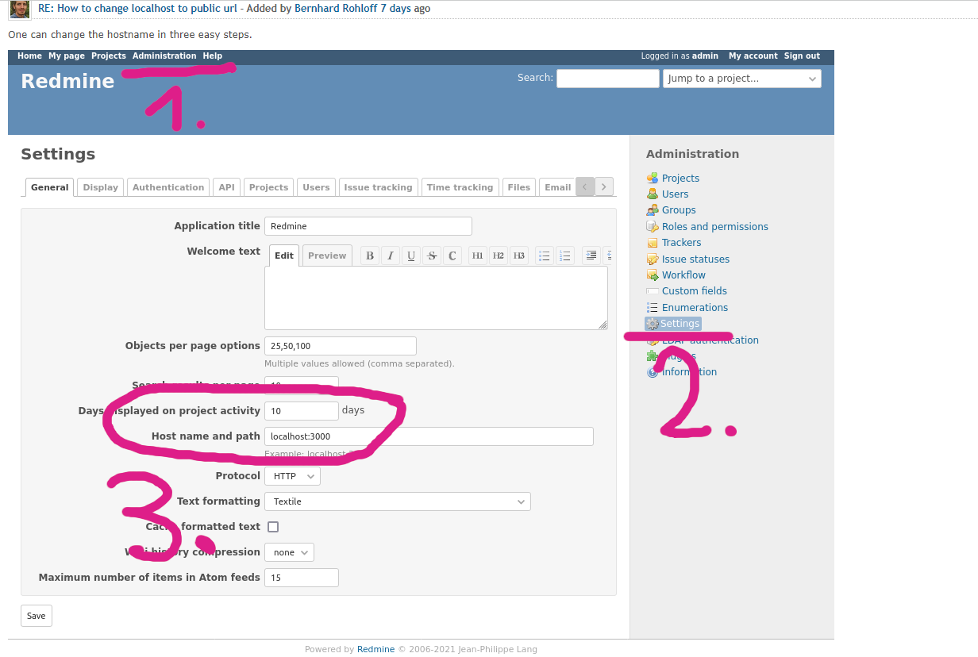Insert Heading 1 with H1 button
This screenshot has height=657, width=978.
point(478,255)
